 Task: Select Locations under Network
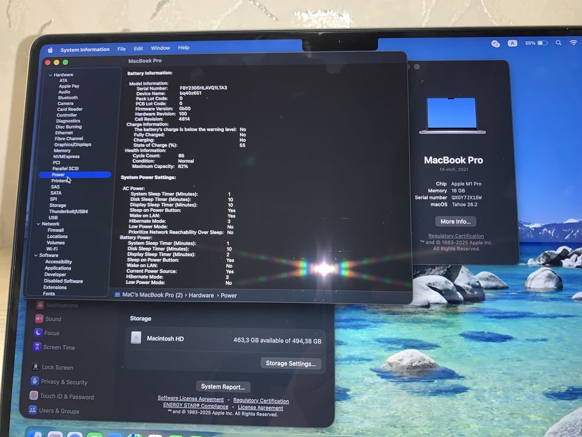click(x=57, y=237)
